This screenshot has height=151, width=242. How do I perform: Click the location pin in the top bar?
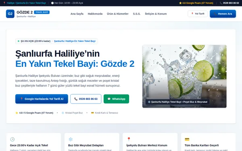click(x=4, y=3)
